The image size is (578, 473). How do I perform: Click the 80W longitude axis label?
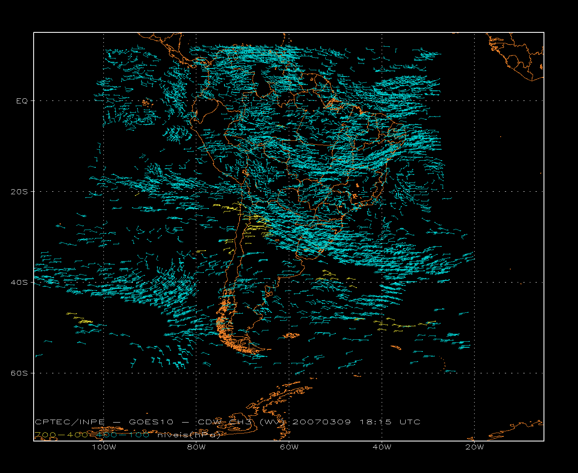point(196,447)
